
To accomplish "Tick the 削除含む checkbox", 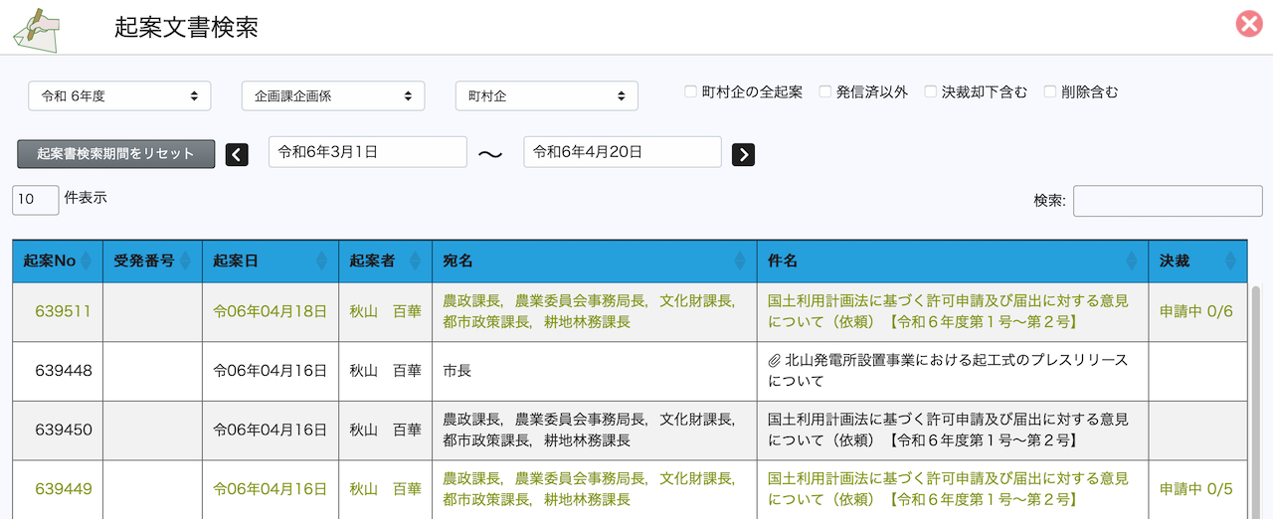I will (1050, 92).
